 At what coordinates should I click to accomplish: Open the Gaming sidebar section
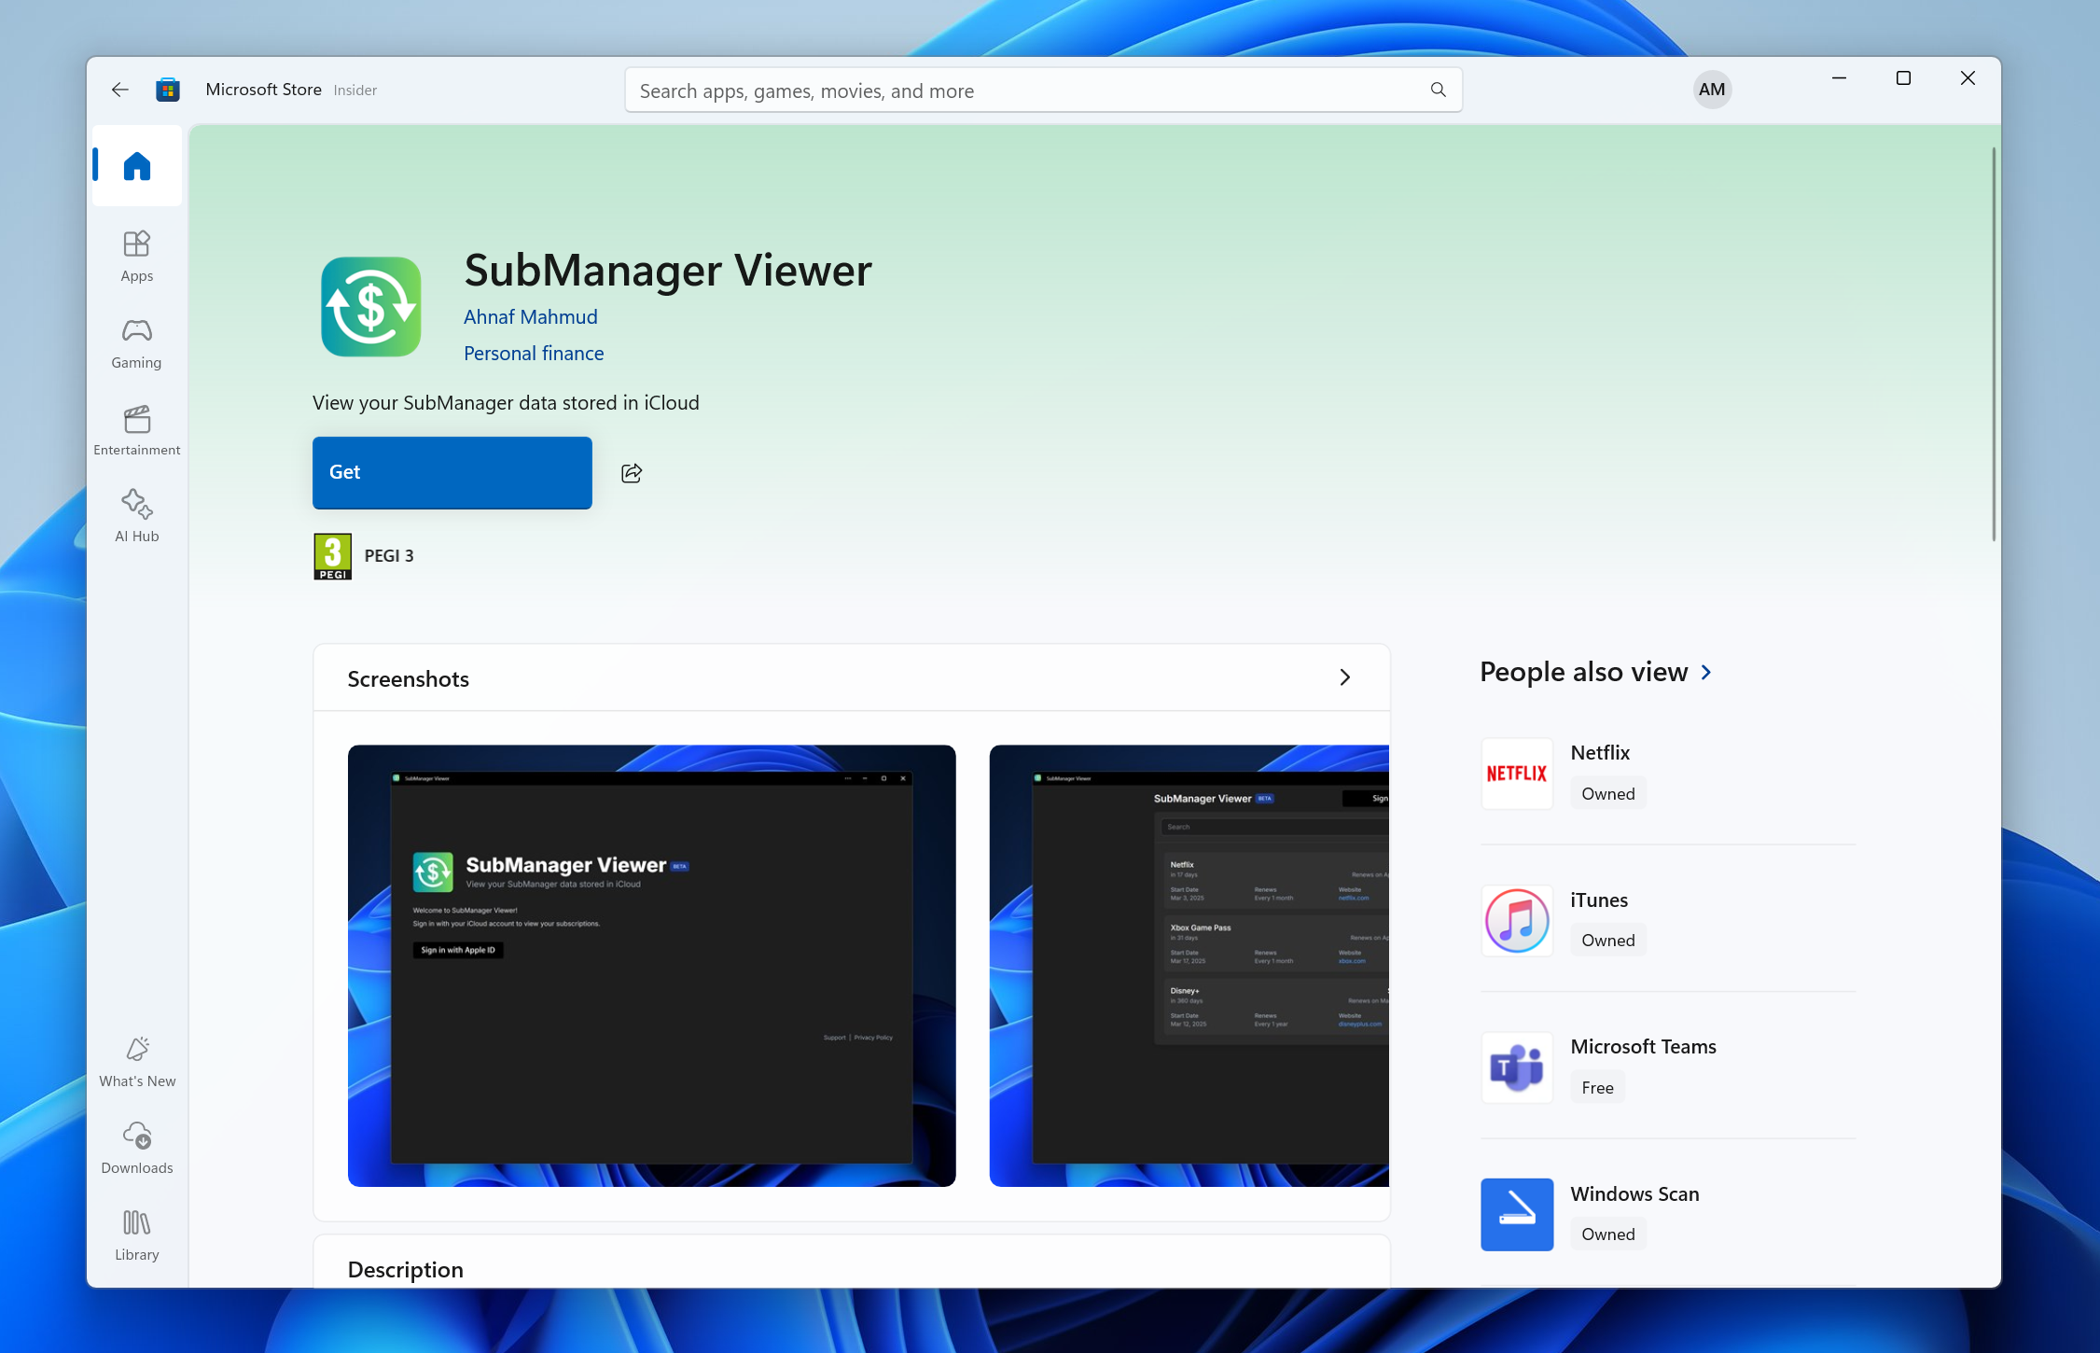point(137,343)
